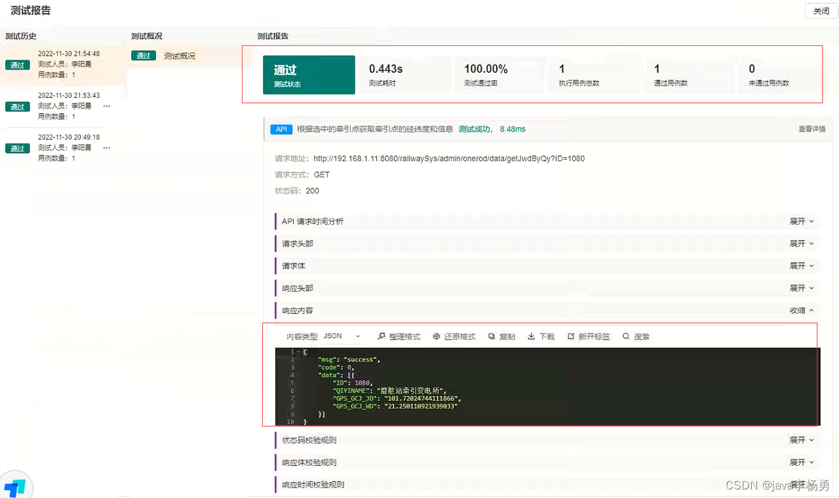This screenshot has width=839, height=498.
Task: Click the 整理格式 format icon
Action: pyautogui.click(x=382, y=336)
